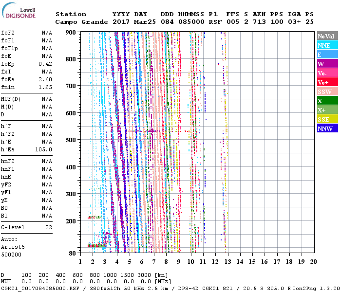The image size is (341, 292).
Task: Click the fmin parameter row
Action: [27, 87]
